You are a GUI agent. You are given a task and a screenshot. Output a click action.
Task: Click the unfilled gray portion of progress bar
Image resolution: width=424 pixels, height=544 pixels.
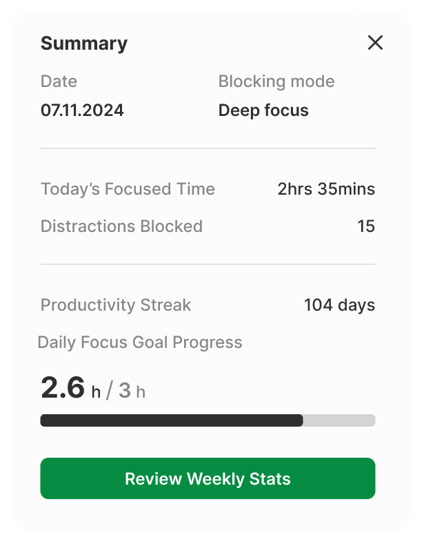coord(339,420)
